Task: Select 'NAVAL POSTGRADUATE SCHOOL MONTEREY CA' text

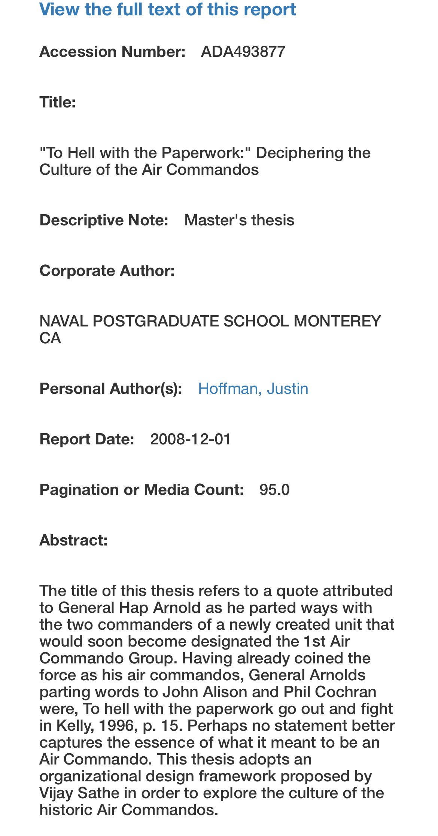Action: point(210,329)
